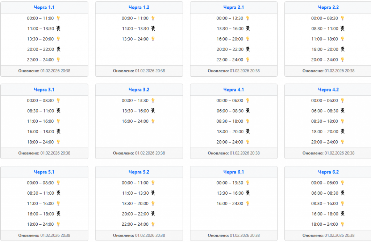The height and width of the screenshot is (242, 371).
Task: Click outage icon beside 06:00 – 08:30 in Черга 4.1
Action: click(248, 111)
